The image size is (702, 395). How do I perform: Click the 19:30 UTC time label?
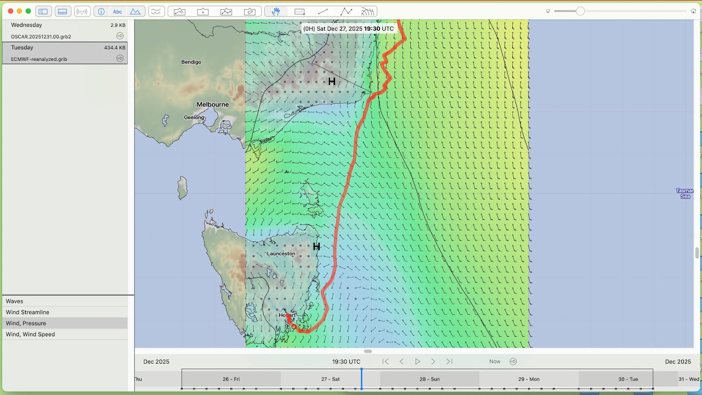(x=346, y=362)
